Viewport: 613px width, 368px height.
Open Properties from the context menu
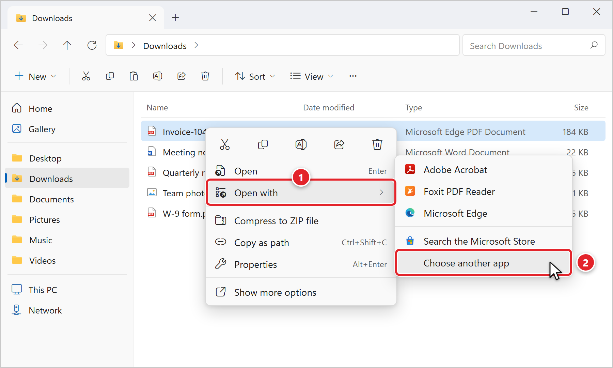click(301, 264)
